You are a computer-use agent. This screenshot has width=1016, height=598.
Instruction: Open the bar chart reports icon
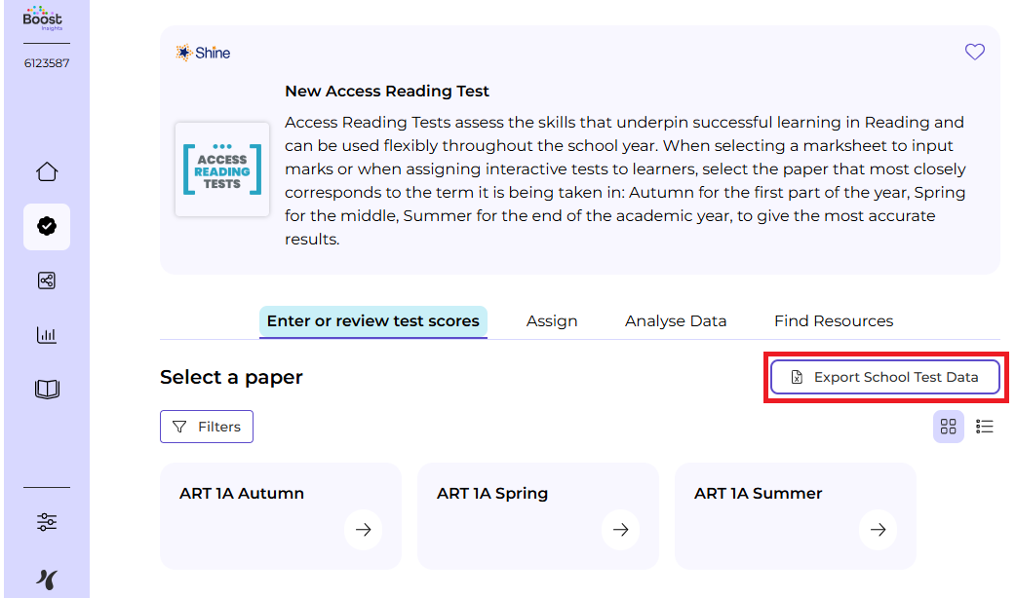47,336
